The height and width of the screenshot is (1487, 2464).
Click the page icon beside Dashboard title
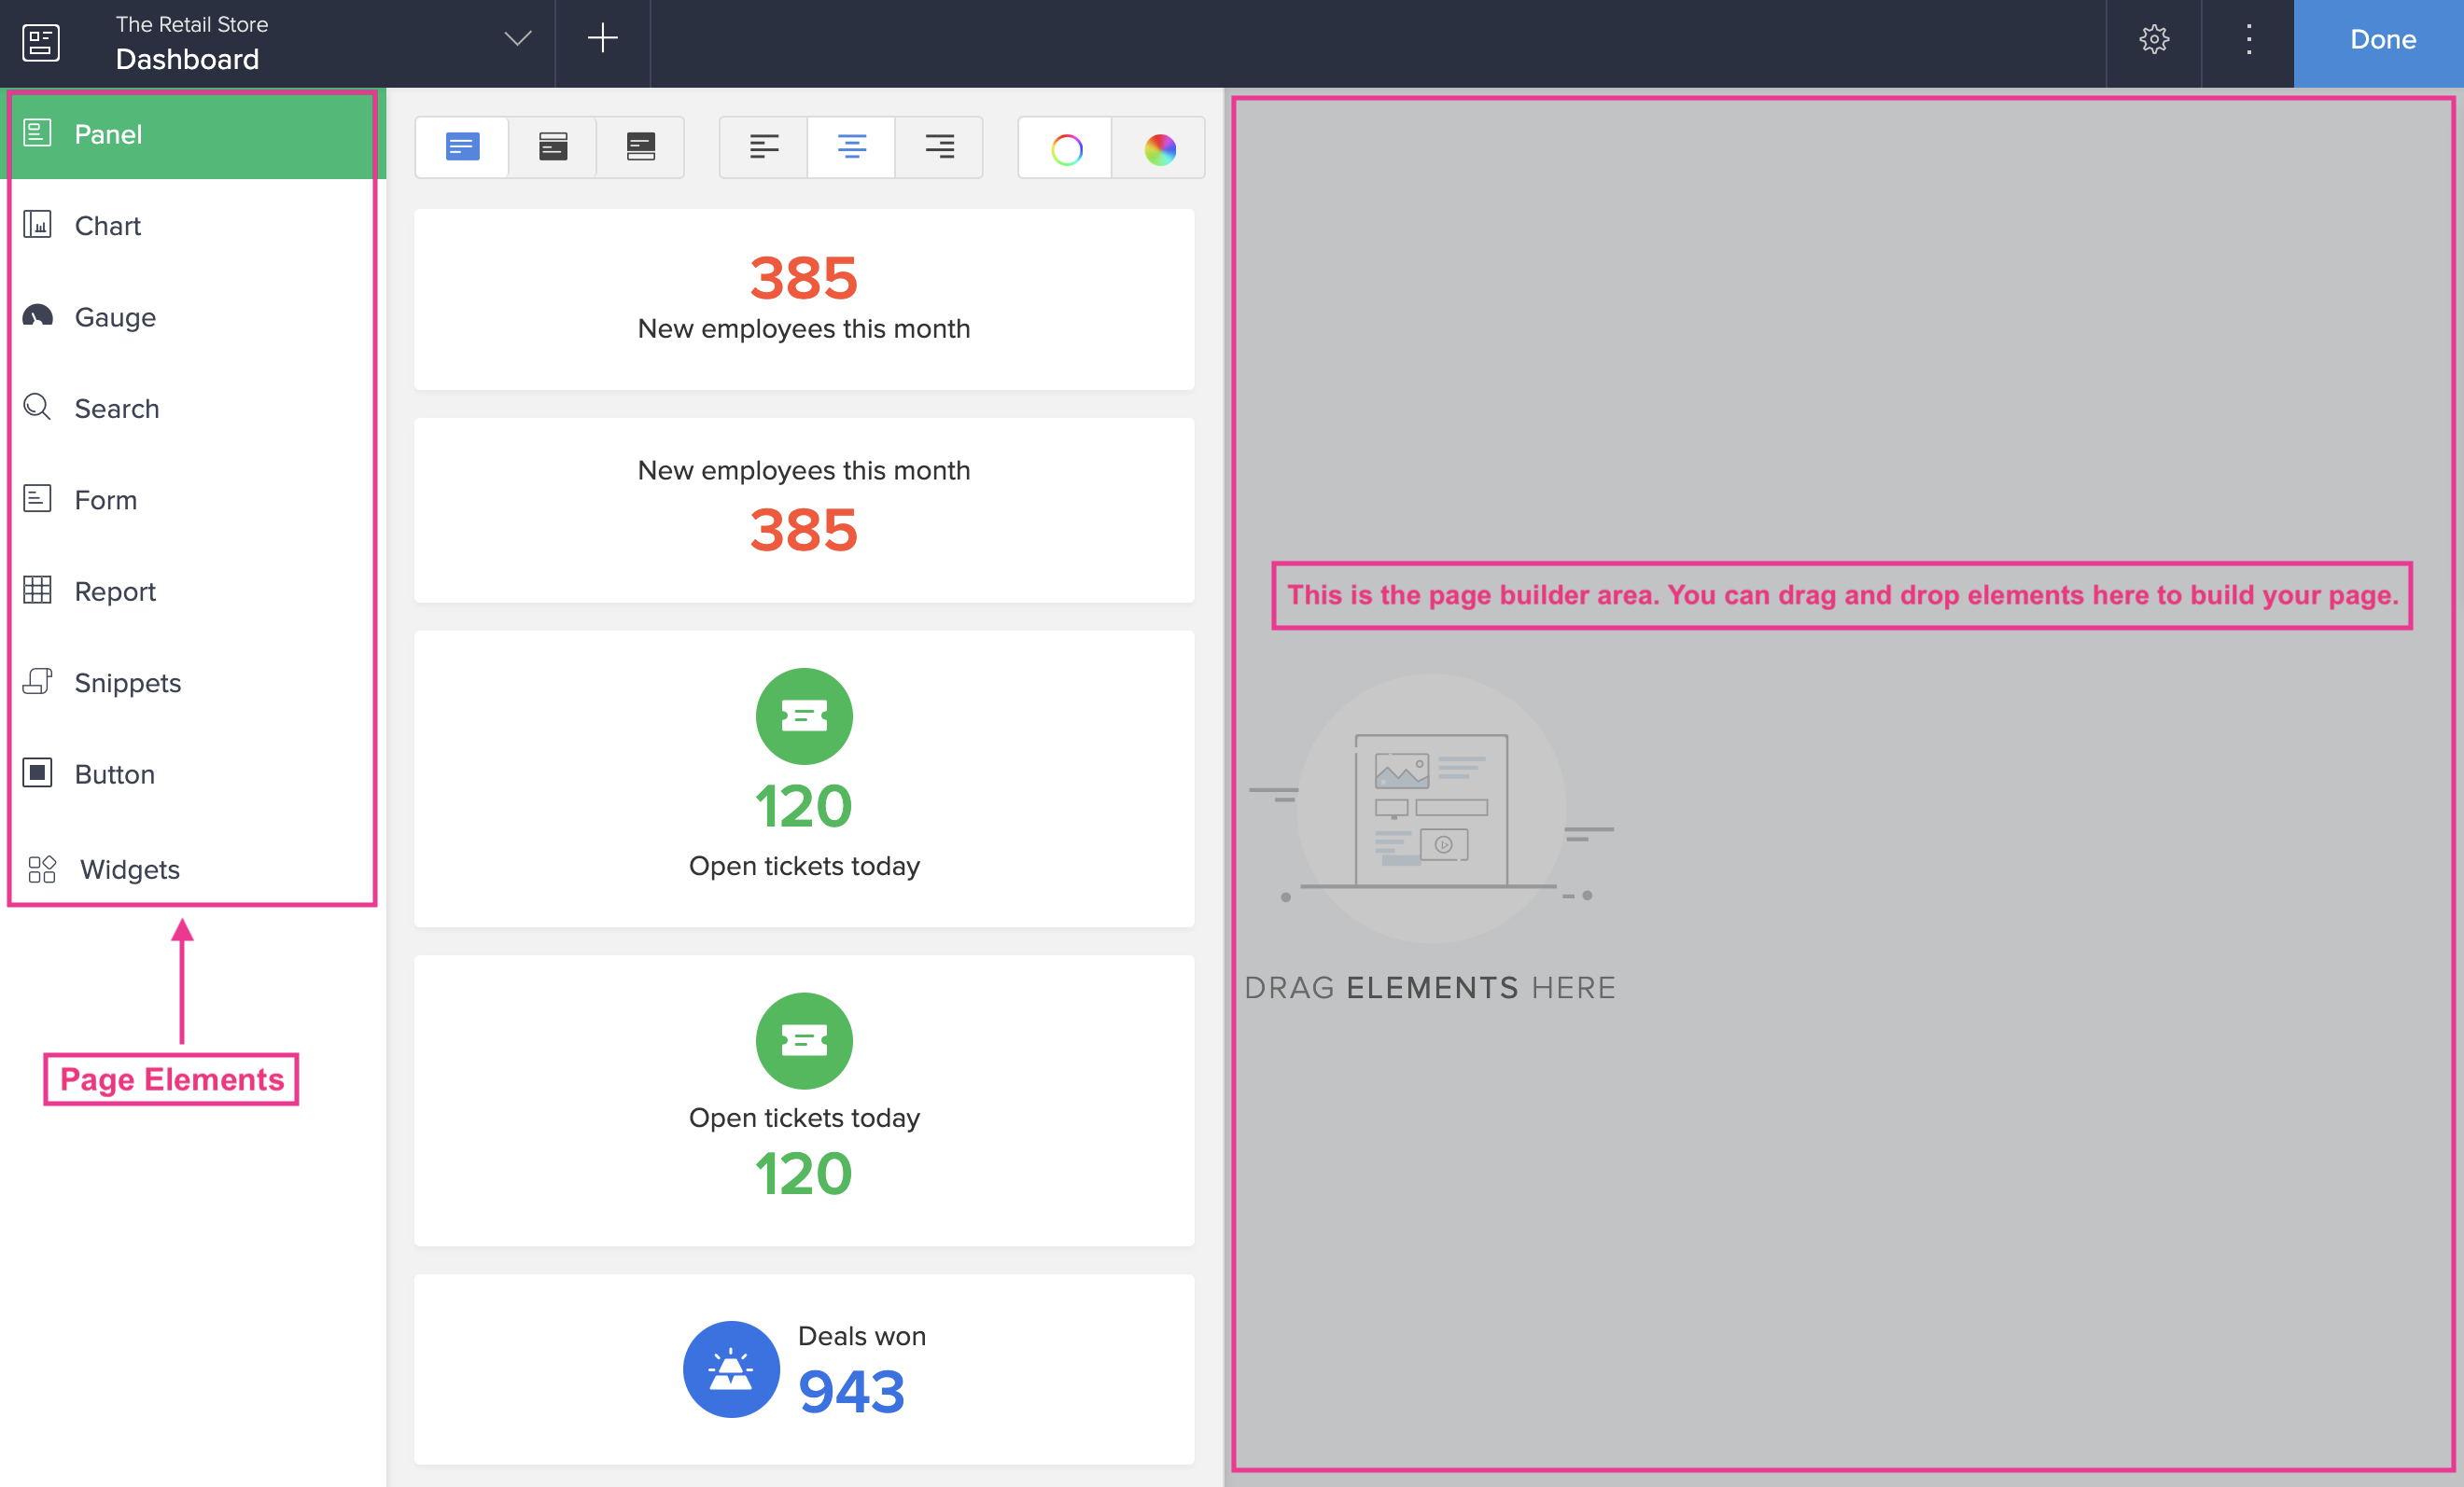(41, 42)
